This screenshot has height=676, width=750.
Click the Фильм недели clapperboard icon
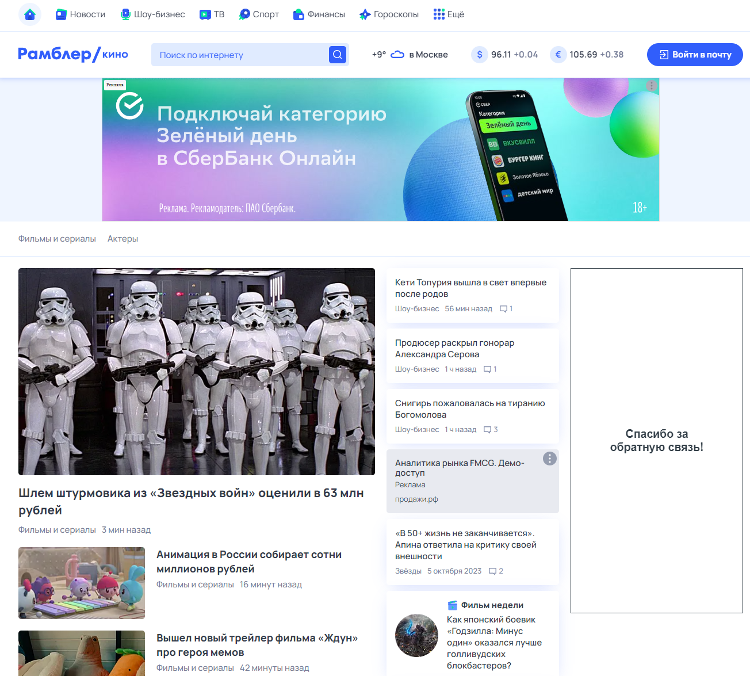click(x=453, y=605)
